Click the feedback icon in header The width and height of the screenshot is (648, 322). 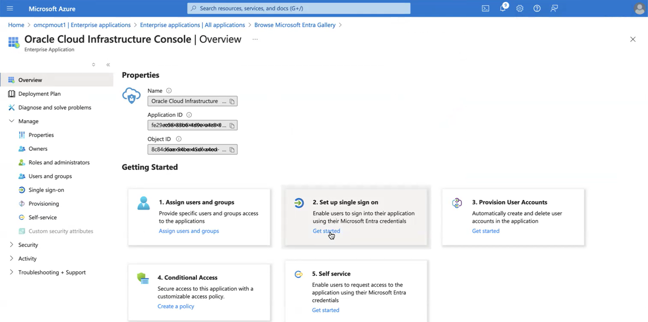tap(554, 9)
